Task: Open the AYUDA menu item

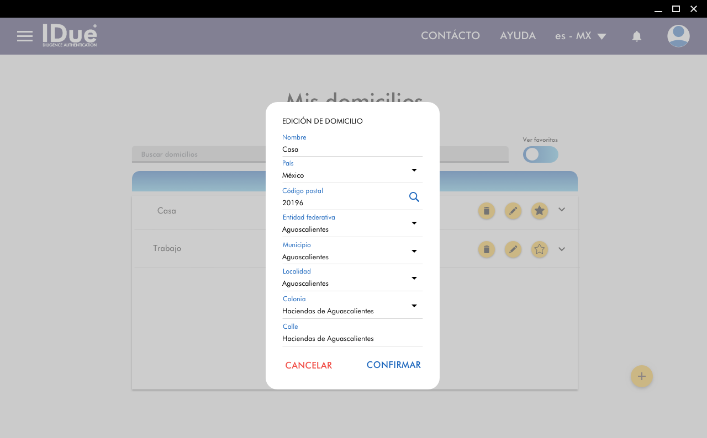Action: pyautogui.click(x=518, y=36)
